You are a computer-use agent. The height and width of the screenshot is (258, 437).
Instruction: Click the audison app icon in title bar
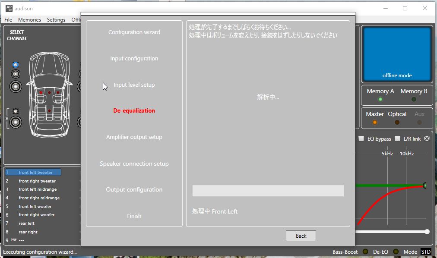(9, 8)
